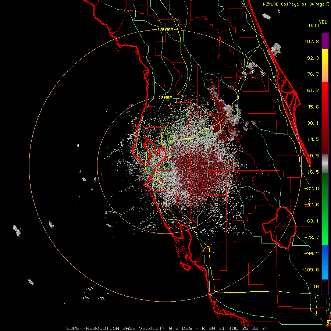Select the -94.2 scale value
The height and width of the screenshot is (331, 331).
coord(312,253)
